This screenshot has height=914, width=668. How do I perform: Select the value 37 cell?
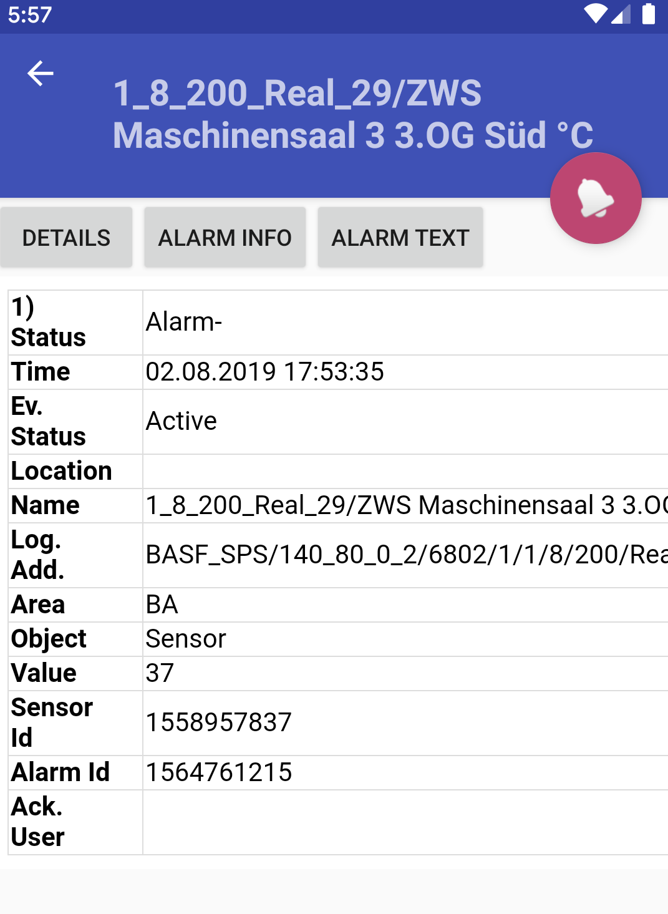[x=405, y=674]
